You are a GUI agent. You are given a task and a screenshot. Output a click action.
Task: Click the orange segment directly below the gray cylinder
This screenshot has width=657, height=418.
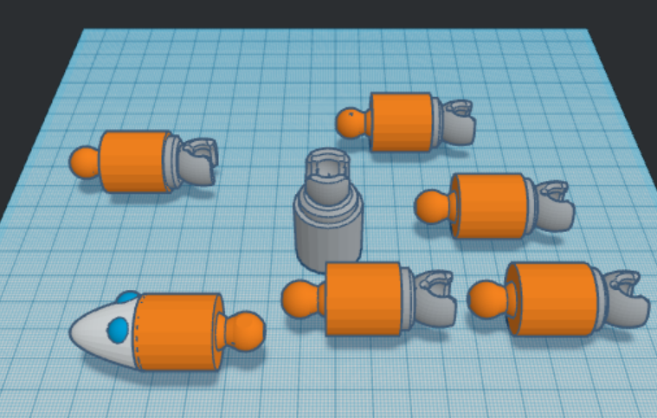coord(369,299)
